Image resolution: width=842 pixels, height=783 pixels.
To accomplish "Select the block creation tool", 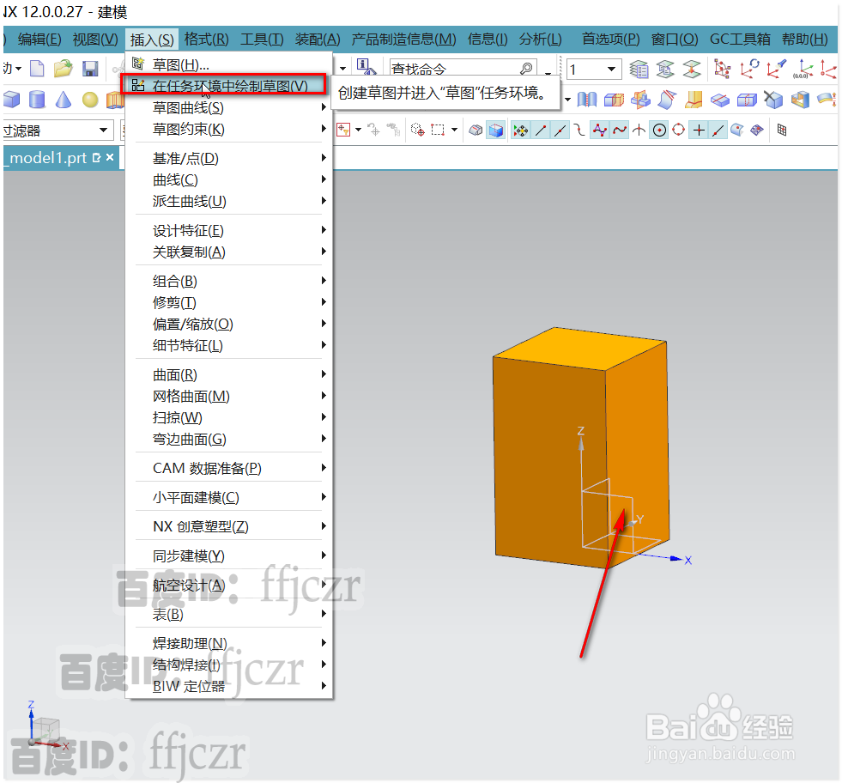I will click(x=10, y=99).
